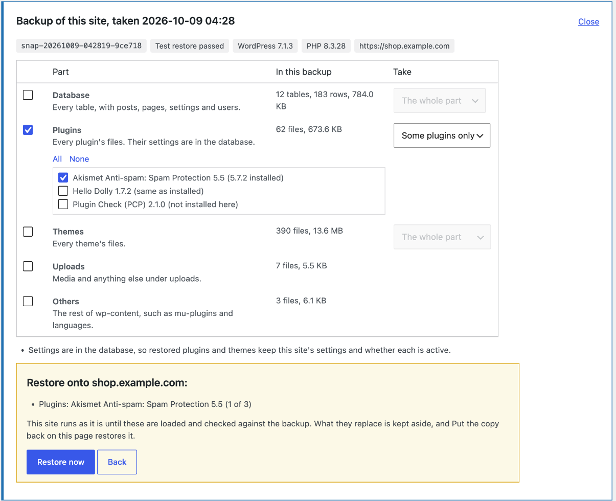Viewport: 616px width, 501px height.
Task: Click the 'Uploads' part label
Action: pyautogui.click(x=69, y=266)
